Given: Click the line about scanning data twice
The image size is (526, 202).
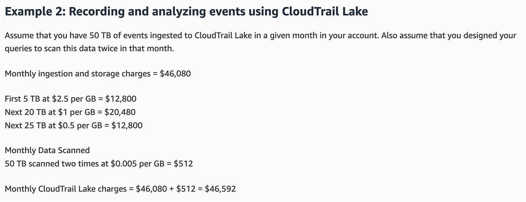Looking at the screenshot, I should tap(89, 49).
